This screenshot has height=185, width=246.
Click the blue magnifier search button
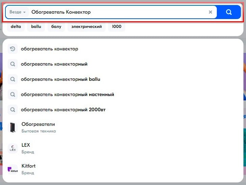coord(228,12)
